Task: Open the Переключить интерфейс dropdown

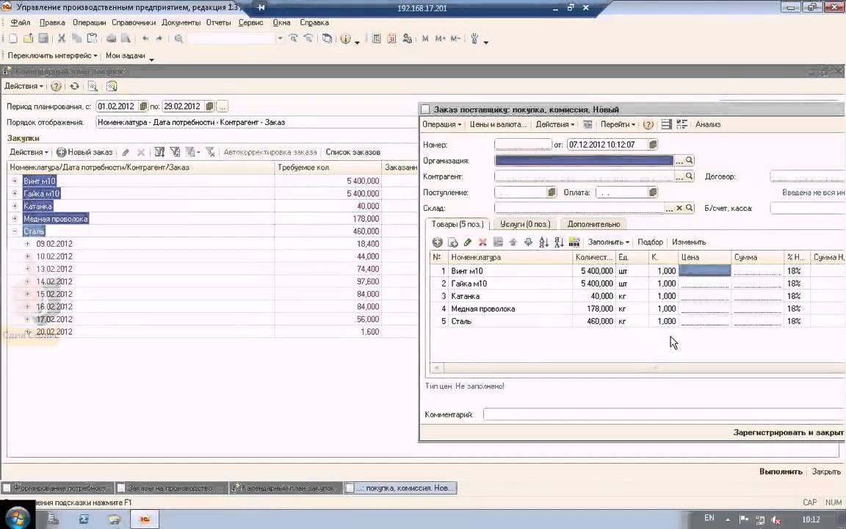Action: 52,56
